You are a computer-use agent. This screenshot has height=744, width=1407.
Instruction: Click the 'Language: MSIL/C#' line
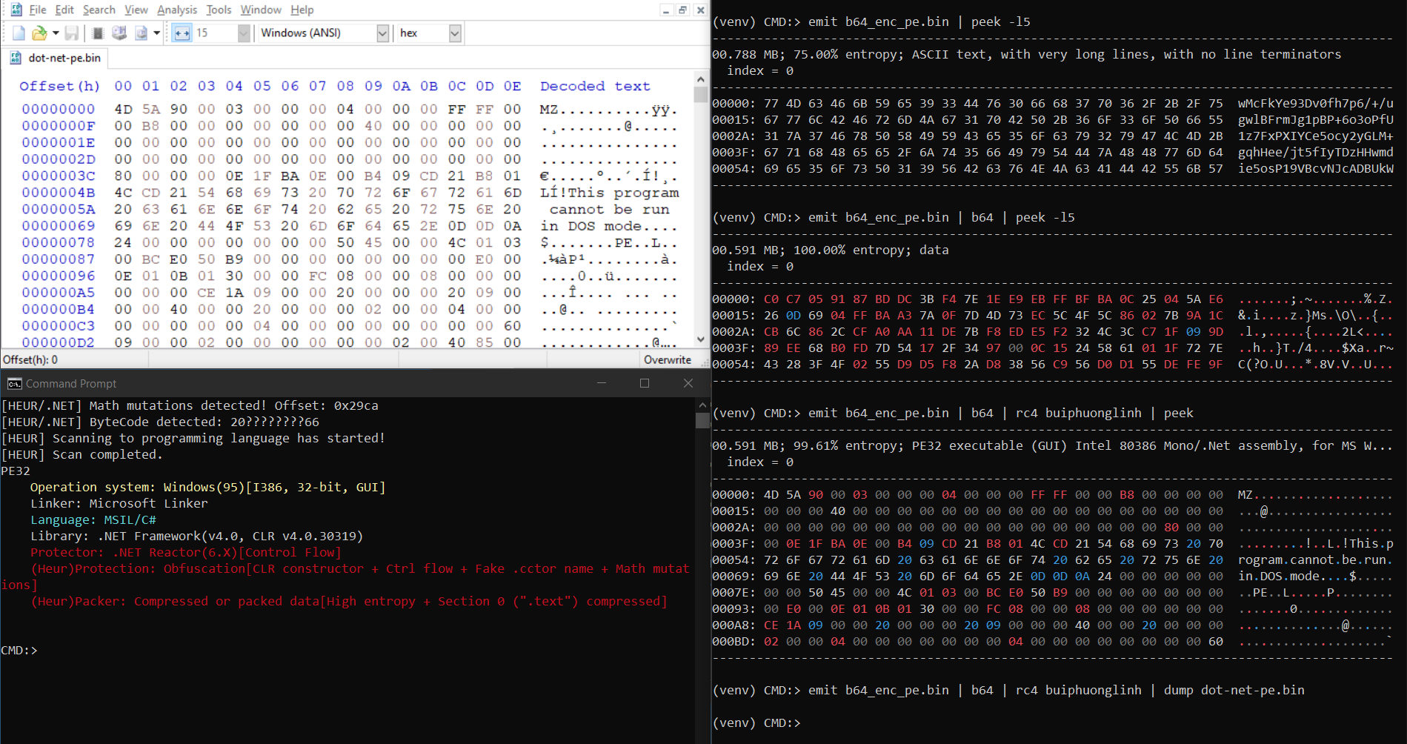click(x=93, y=519)
